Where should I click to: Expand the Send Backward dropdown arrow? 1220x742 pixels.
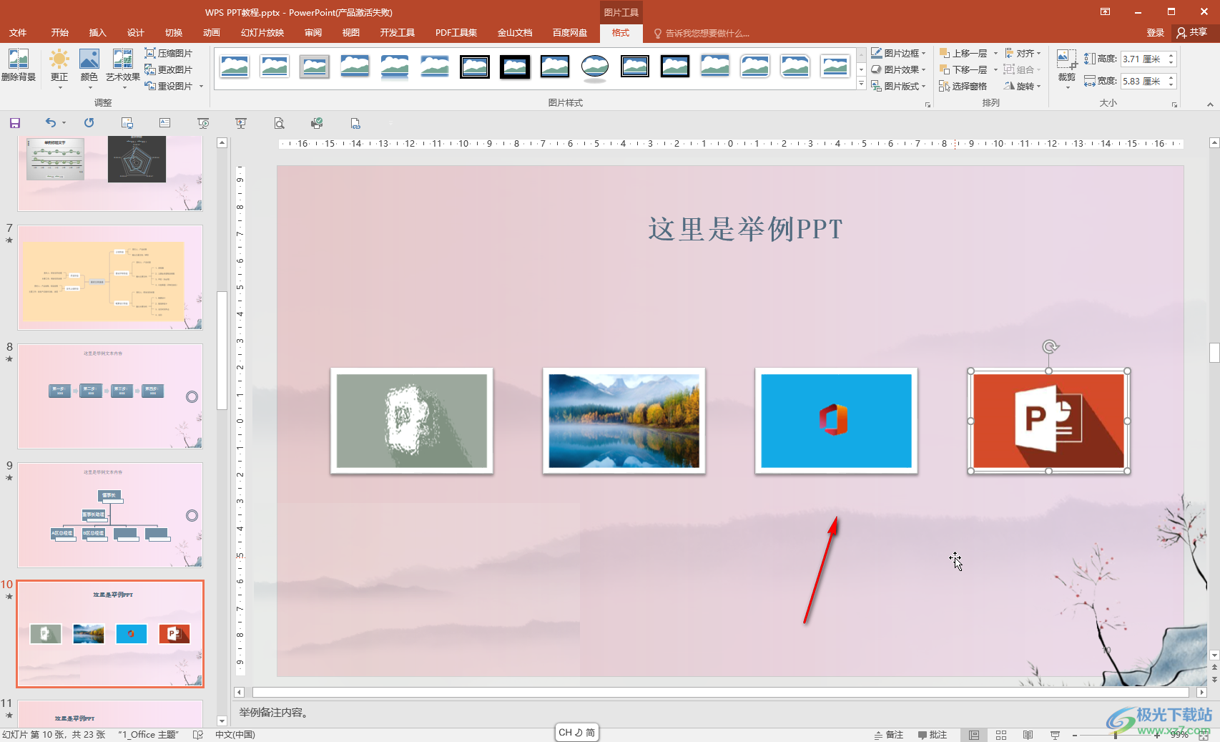[995, 69]
